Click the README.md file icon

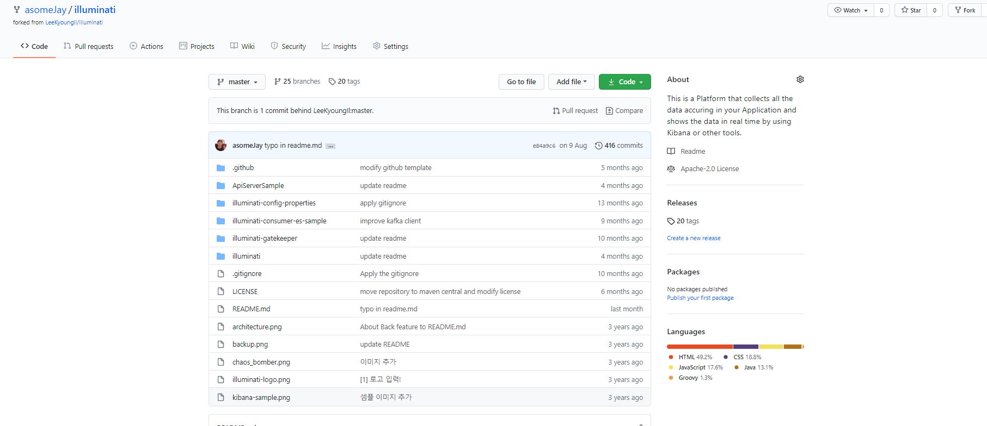point(220,309)
